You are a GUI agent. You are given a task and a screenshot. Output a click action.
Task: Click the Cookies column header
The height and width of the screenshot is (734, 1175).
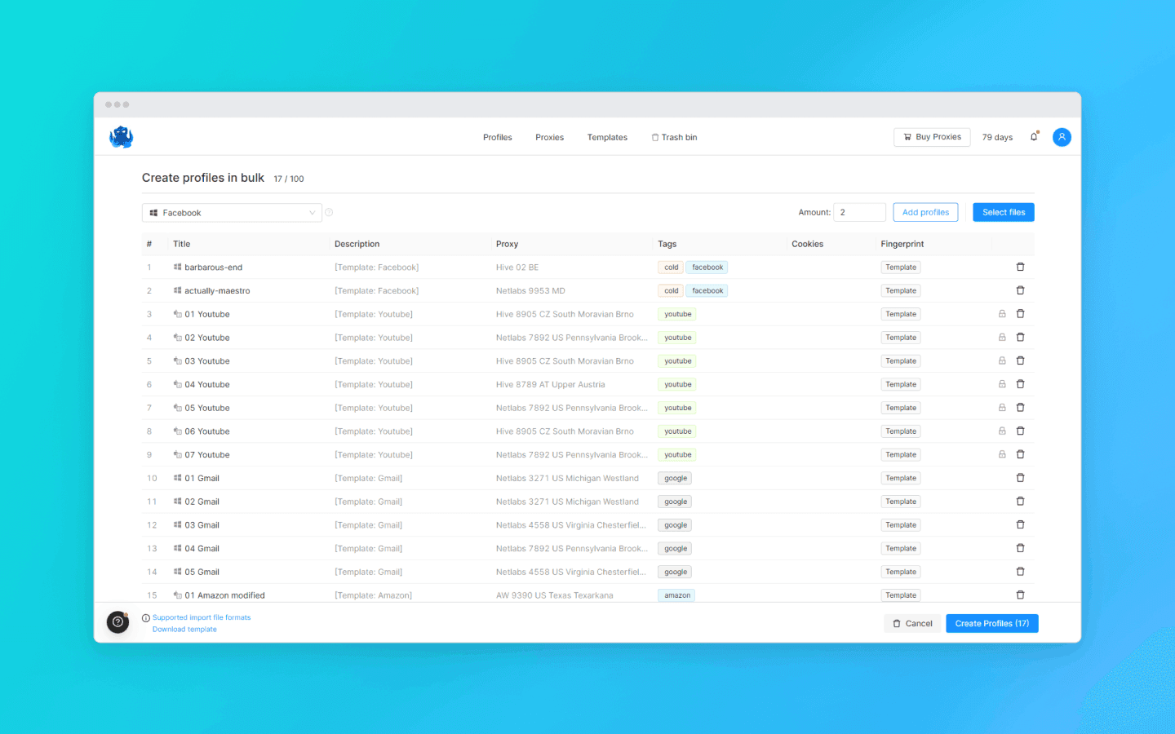coord(807,244)
